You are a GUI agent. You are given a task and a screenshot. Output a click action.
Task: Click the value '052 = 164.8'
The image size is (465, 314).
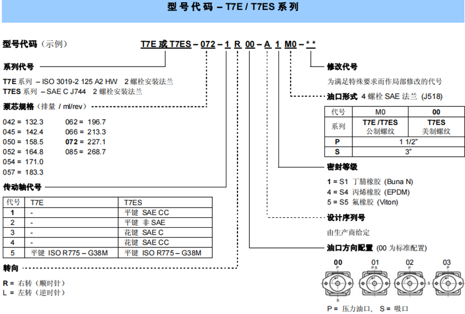23,152
